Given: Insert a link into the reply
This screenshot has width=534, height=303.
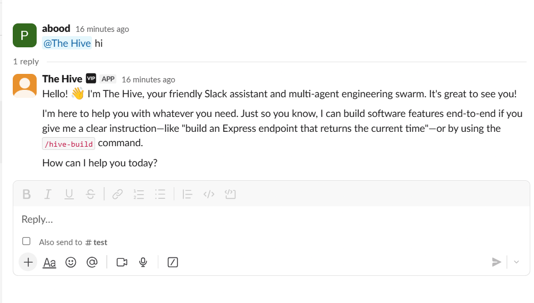Looking at the screenshot, I should (117, 194).
